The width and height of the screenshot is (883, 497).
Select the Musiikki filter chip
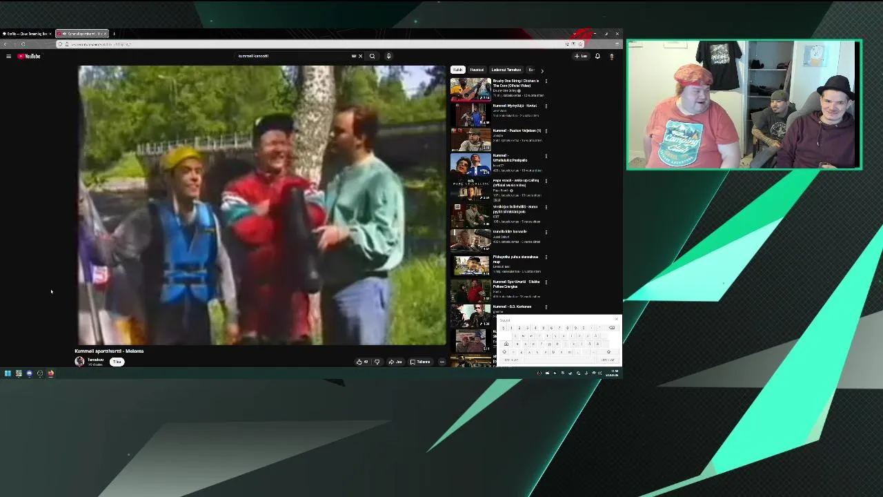(x=477, y=70)
